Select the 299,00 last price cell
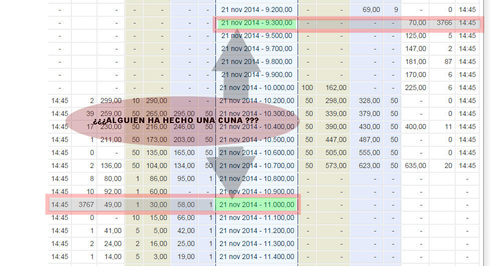 coord(111,100)
